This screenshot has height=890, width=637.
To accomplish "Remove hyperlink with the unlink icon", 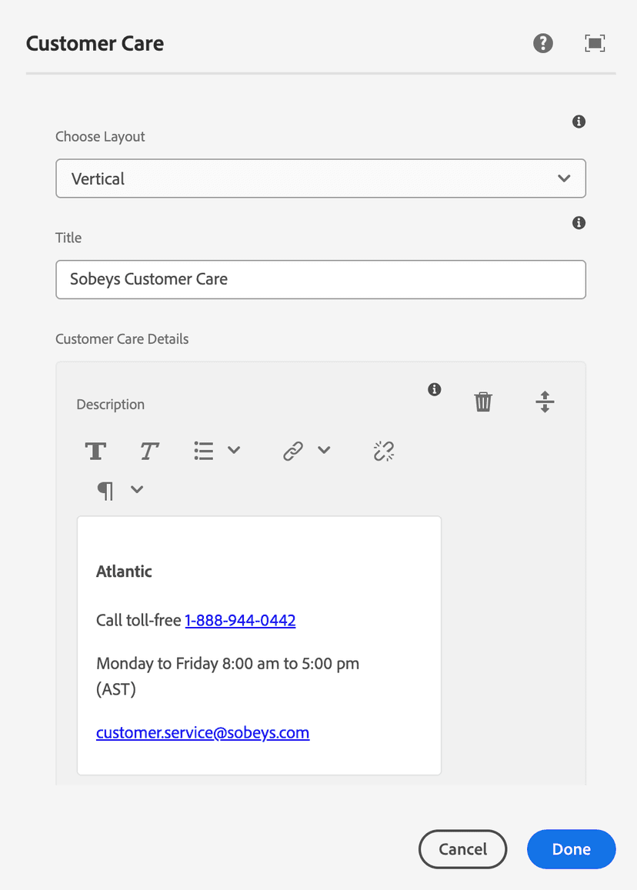I will click(383, 451).
